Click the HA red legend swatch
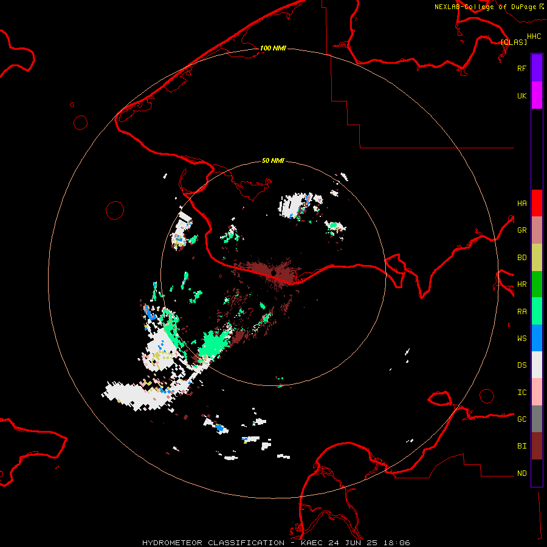Image resolution: width=547 pixels, height=547 pixels. pyautogui.click(x=537, y=203)
